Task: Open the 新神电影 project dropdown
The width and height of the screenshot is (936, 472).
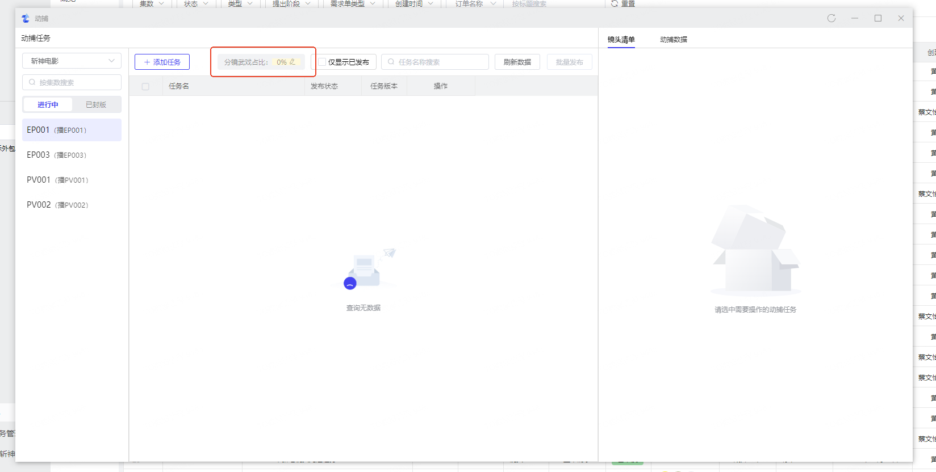Action: (x=72, y=61)
